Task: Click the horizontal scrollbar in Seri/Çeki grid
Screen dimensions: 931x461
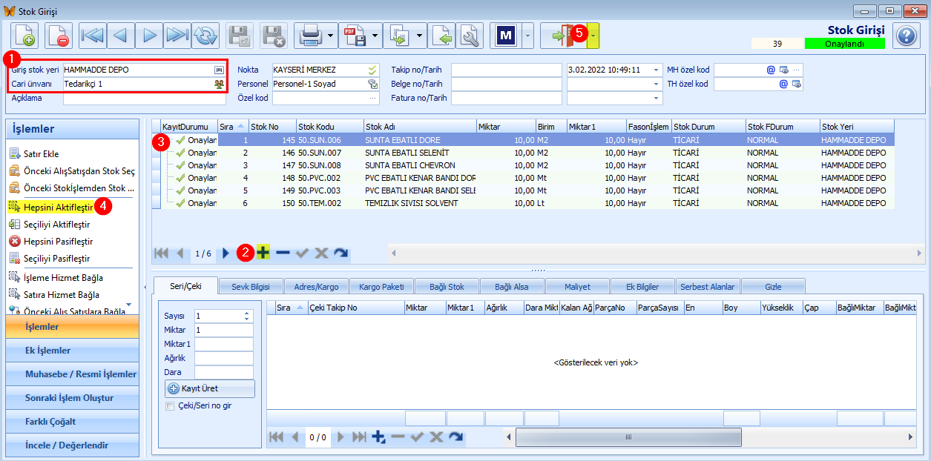Action: point(628,437)
